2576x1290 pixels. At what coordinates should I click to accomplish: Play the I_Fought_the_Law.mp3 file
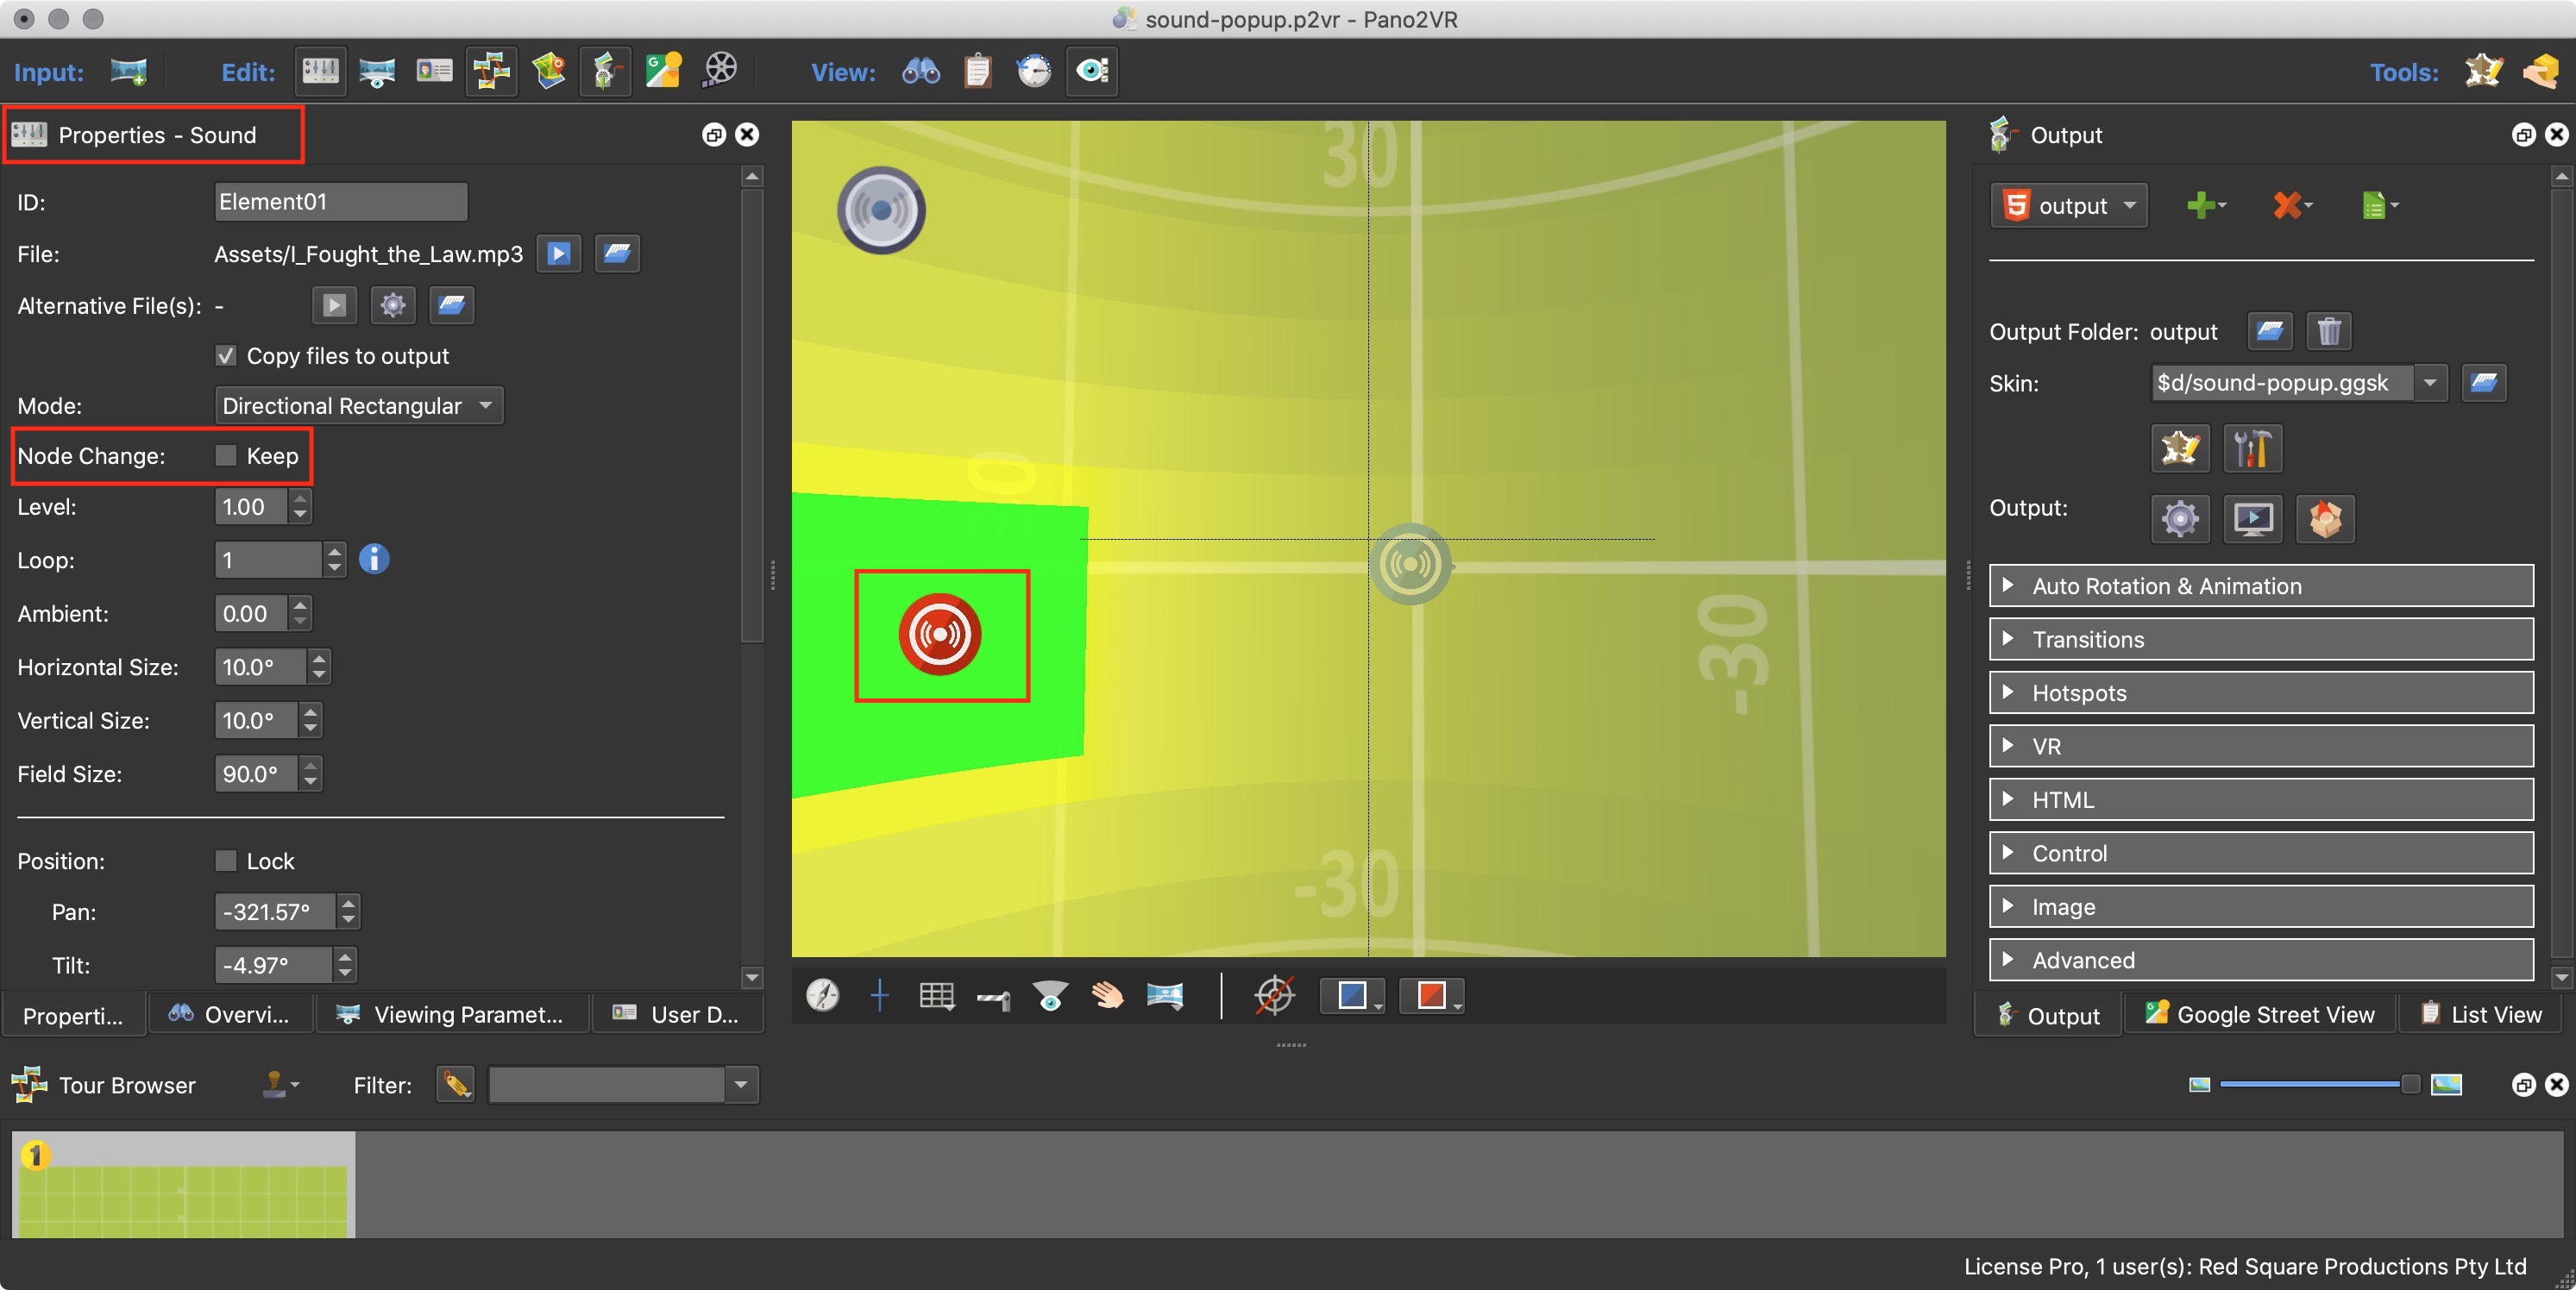(559, 254)
